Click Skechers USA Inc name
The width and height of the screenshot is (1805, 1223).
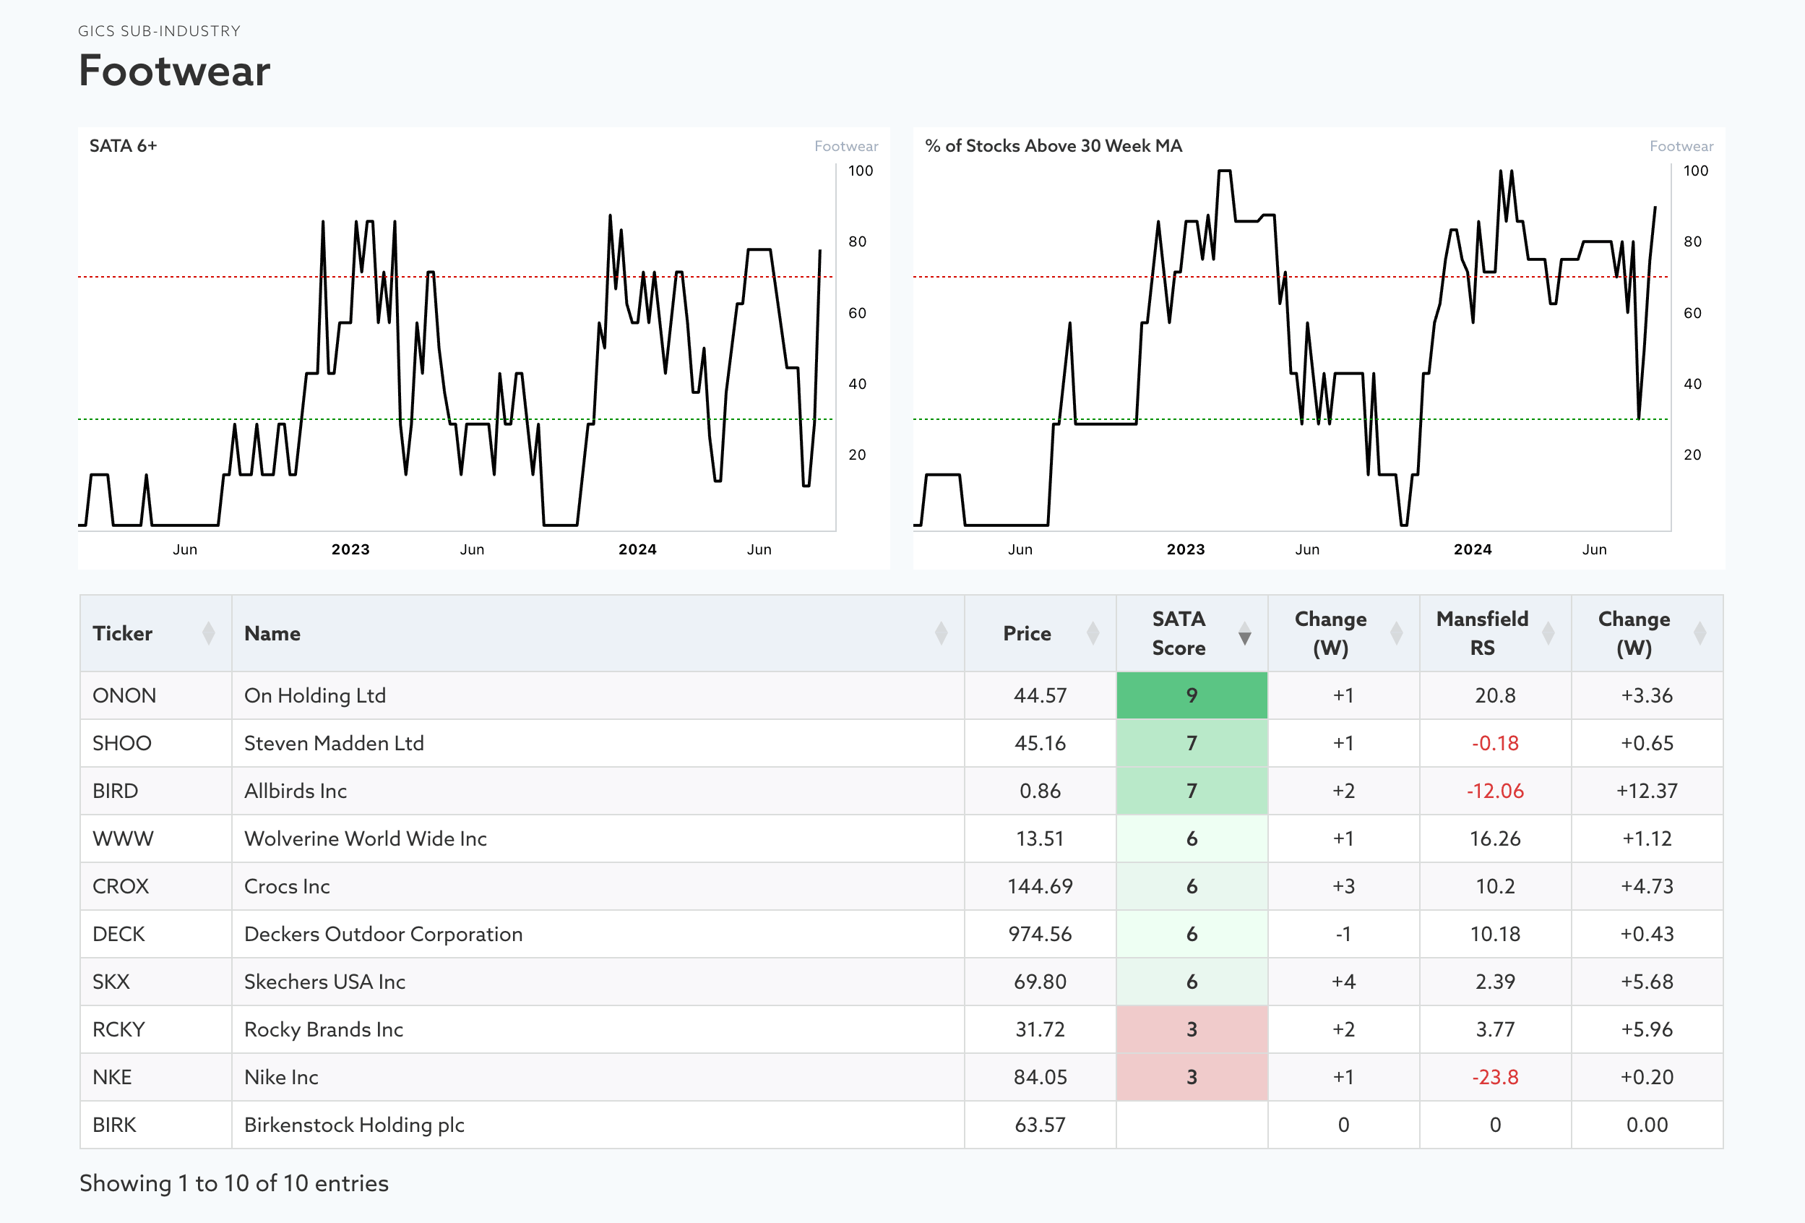(x=324, y=982)
